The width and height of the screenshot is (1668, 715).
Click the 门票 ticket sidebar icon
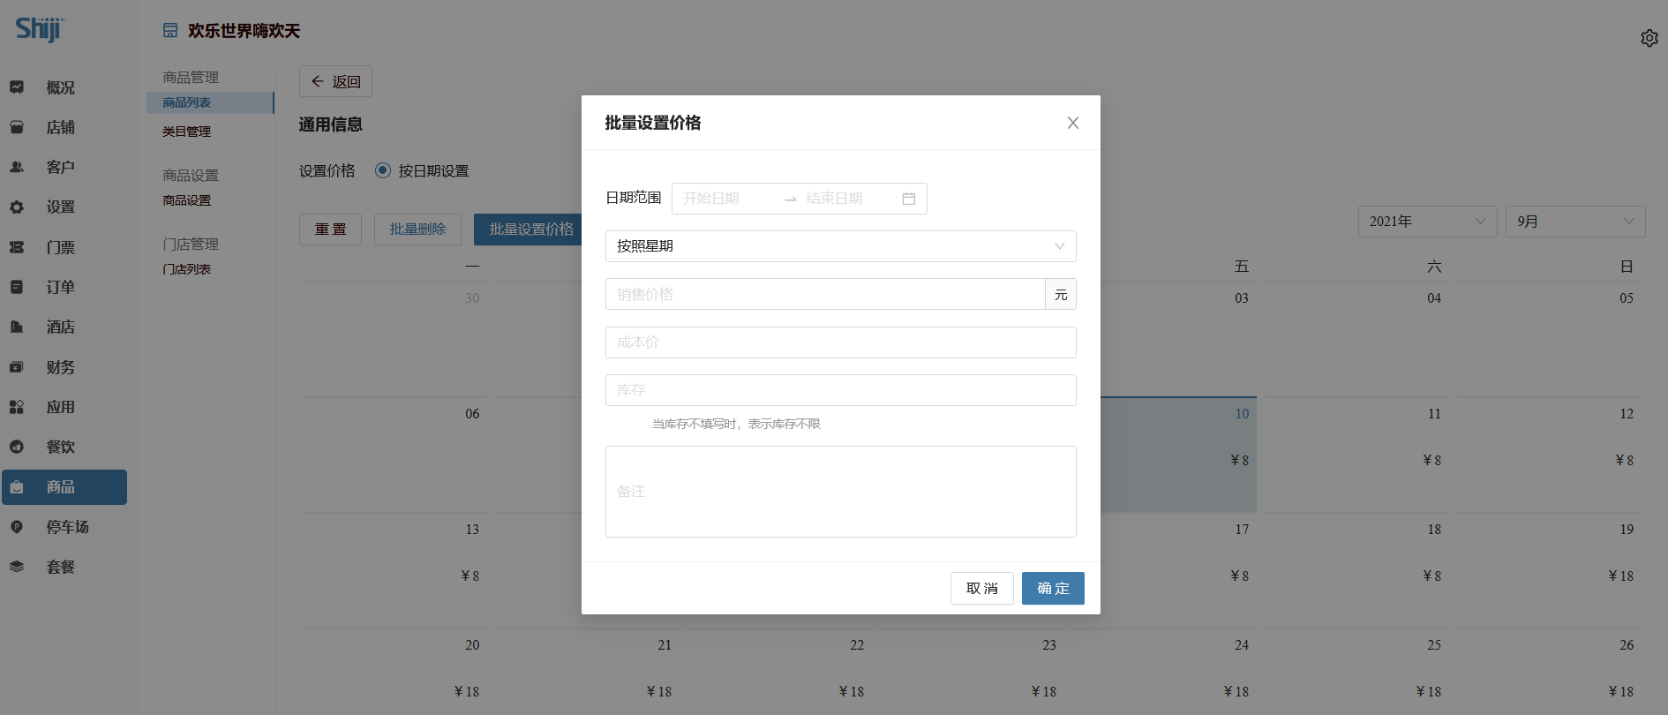click(17, 247)
